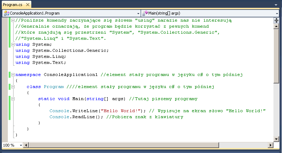Click the "static void" keywords
This screenshot has width=282, height=153.
tap(54, 99)
